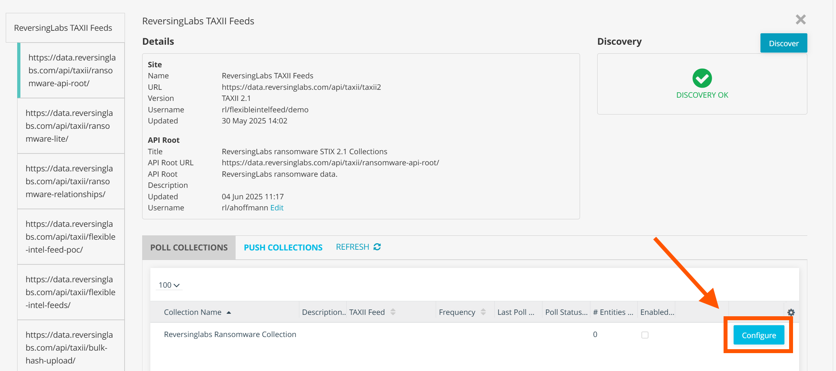Screen dimensions: 836x371
Task: Click the DISCOVERY OK status text
Action: (x=702, y=95)
